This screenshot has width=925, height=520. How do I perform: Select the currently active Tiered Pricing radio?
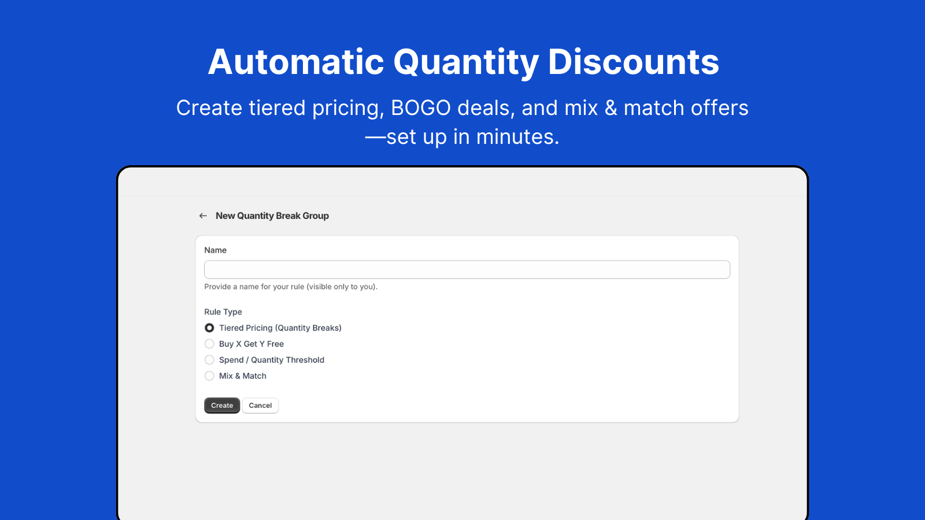tap(209, 328)
